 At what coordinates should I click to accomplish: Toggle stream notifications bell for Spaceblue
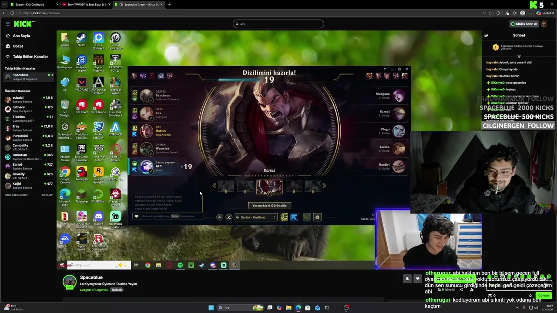[x=407, y=279]
